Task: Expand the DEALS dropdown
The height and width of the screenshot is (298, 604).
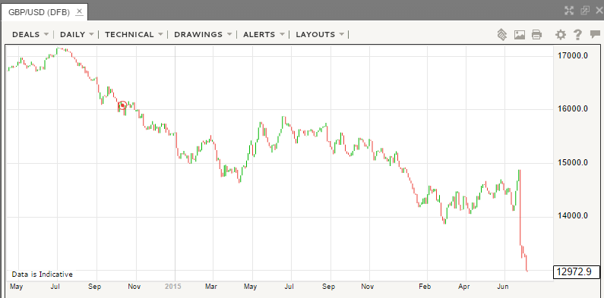Action: 30,35
